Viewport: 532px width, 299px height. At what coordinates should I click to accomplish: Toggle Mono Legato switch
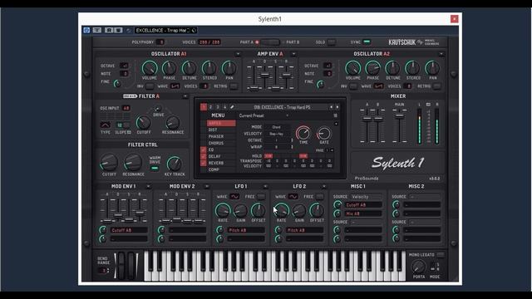pos(441,255)
